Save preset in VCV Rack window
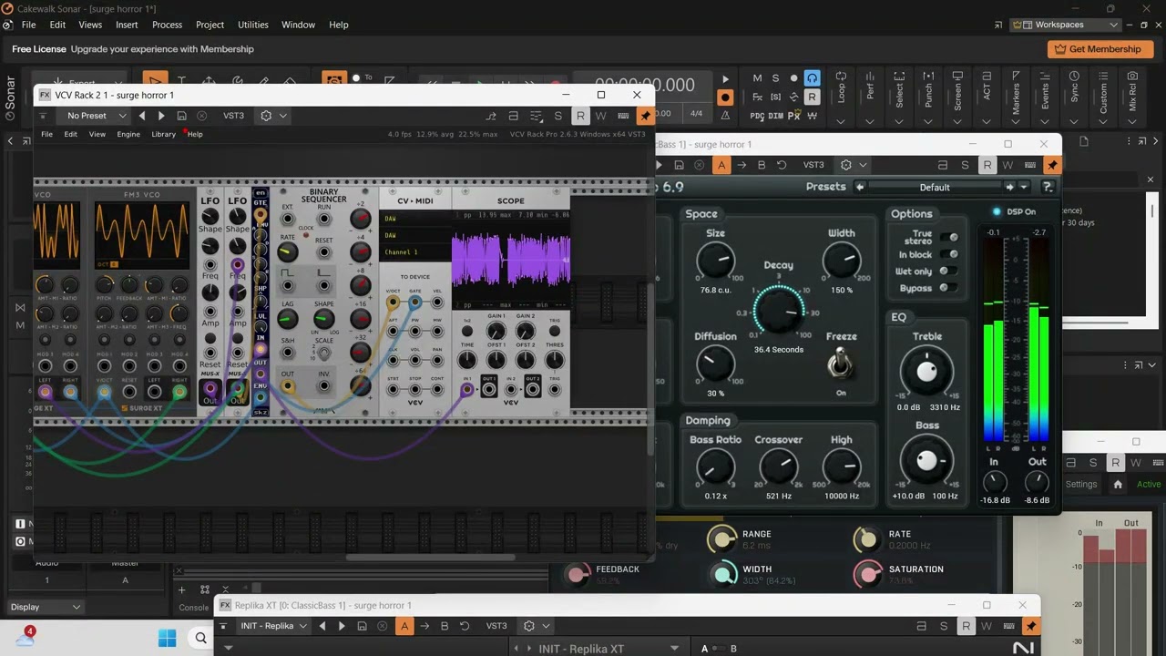 [181, 116]
